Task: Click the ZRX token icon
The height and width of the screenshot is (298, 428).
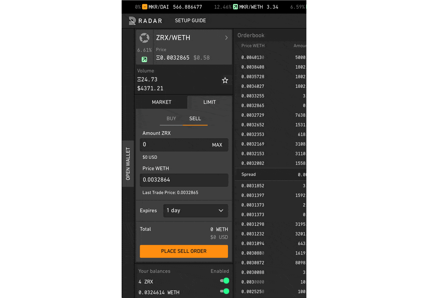Action: [x=144, y=38]
